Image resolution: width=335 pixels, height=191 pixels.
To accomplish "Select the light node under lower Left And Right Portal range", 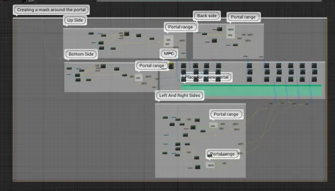I will [x=210, y=165].
